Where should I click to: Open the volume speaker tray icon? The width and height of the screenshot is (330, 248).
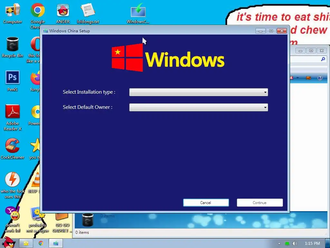coord(295,243)
